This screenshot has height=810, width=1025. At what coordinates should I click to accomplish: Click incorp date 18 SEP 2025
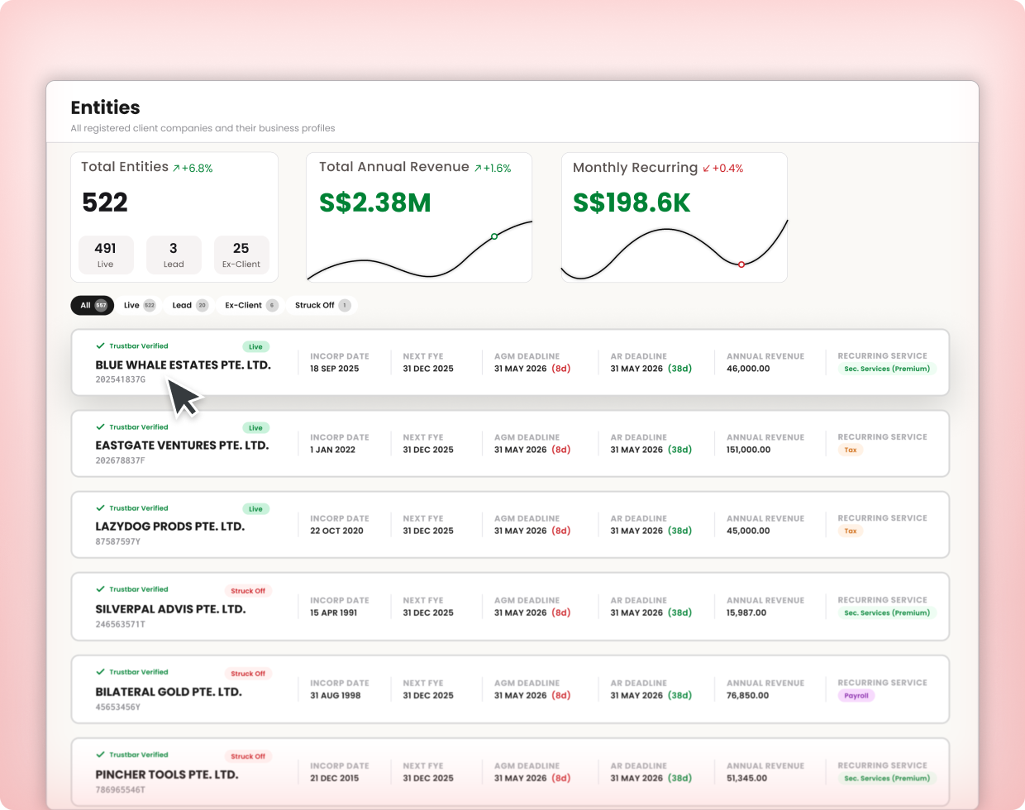pos(335,369)
